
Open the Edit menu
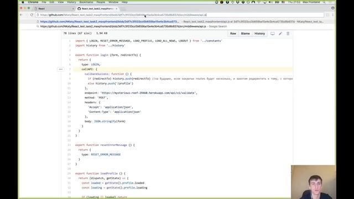coord(52,2)
